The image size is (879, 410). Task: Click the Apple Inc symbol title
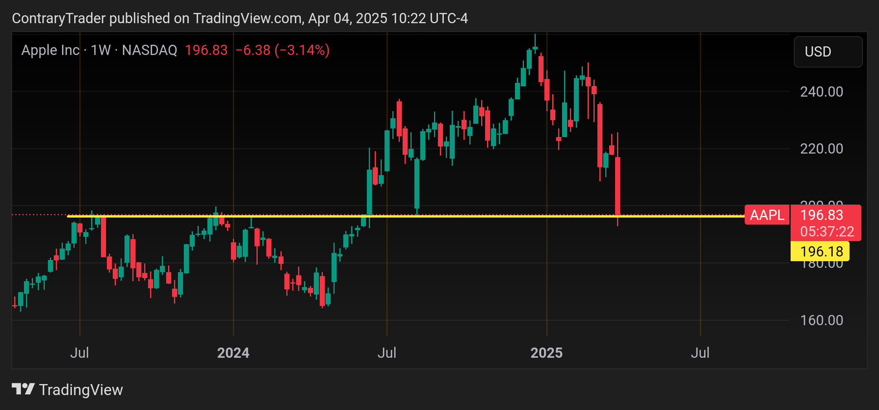point(51,50)
